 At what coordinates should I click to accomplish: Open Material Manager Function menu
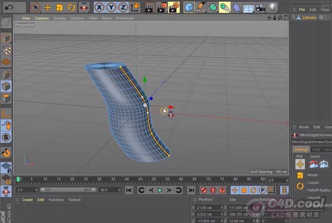56,200
